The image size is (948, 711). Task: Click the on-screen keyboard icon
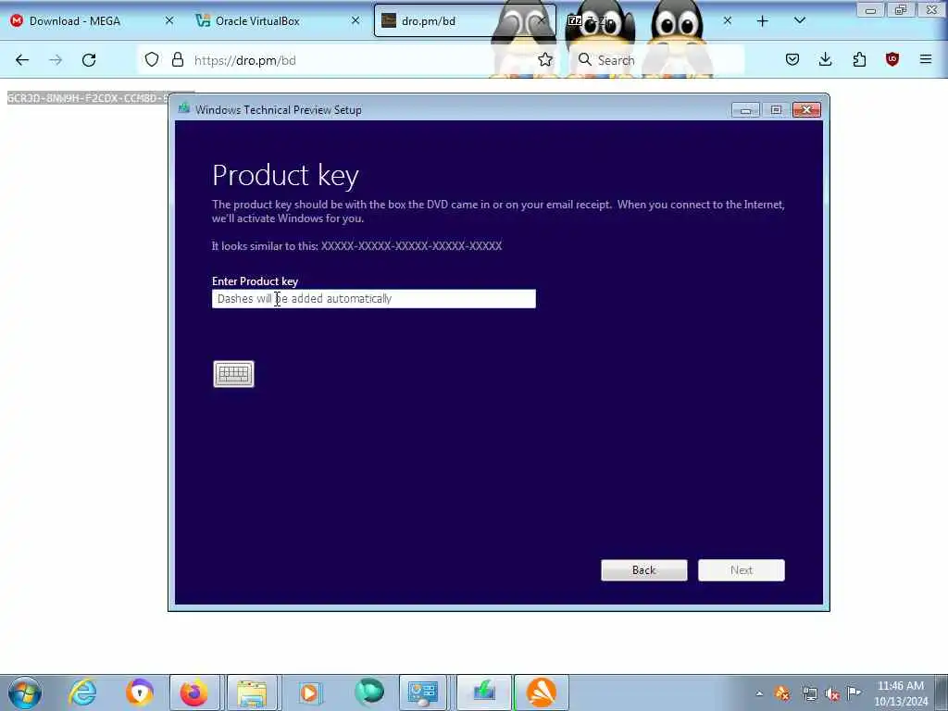point(233,374)
